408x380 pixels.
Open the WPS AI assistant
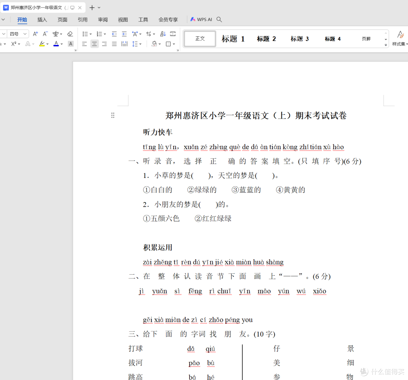(201, 20)
